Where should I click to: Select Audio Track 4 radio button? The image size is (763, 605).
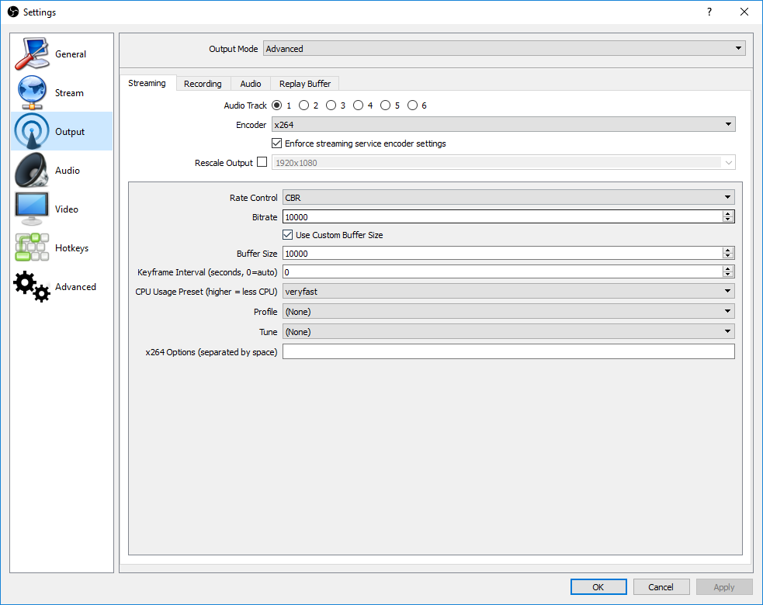pyautogui.click(x=358, y=105)
